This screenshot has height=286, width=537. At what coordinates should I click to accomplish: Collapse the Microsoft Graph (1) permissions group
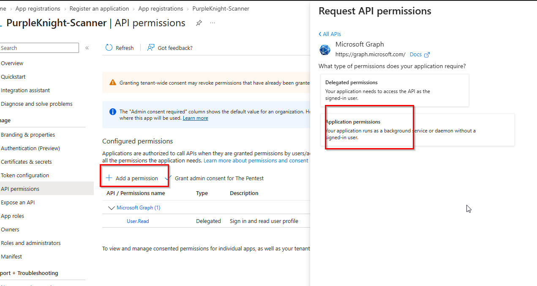[x=112, y=208]
